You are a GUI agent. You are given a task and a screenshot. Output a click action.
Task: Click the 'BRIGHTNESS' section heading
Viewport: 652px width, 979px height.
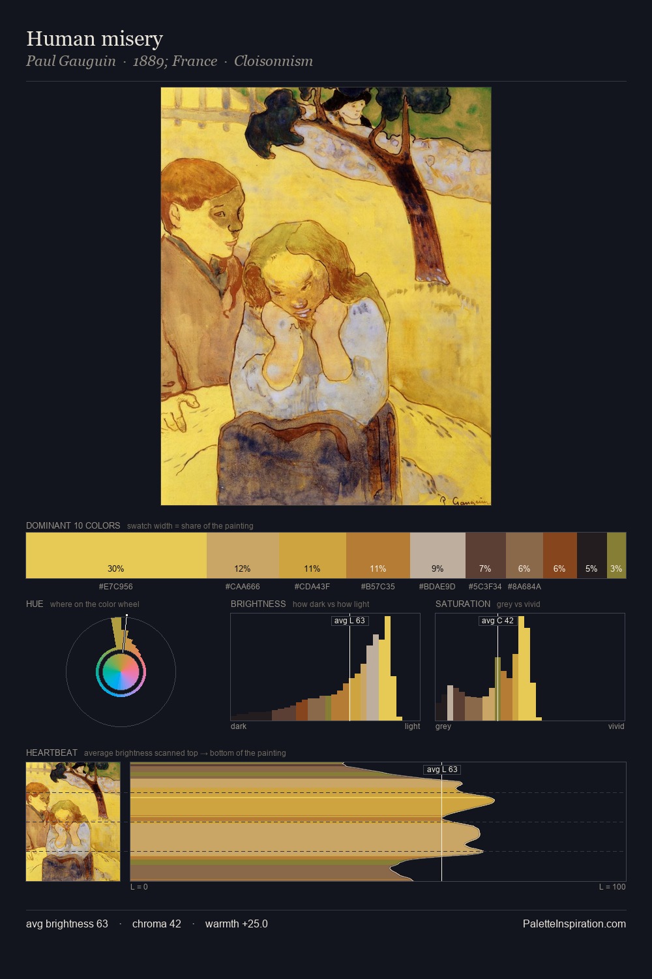[x=258, y=604]
